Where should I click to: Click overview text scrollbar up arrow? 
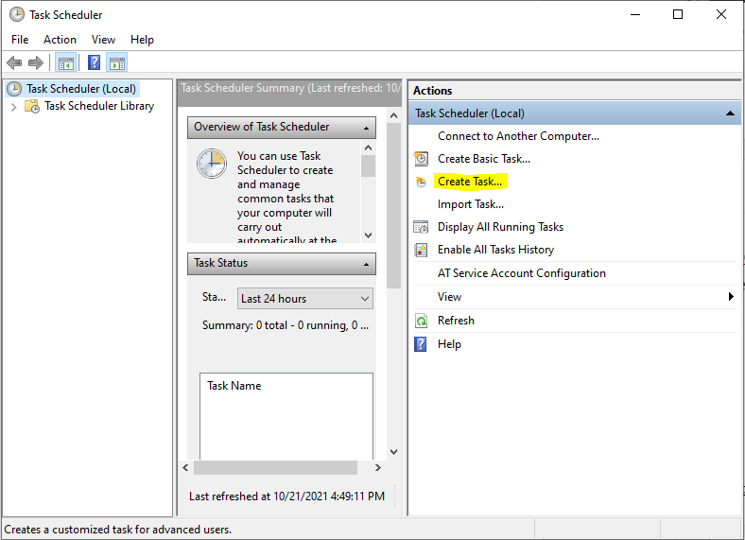click(x=368, y=148)
